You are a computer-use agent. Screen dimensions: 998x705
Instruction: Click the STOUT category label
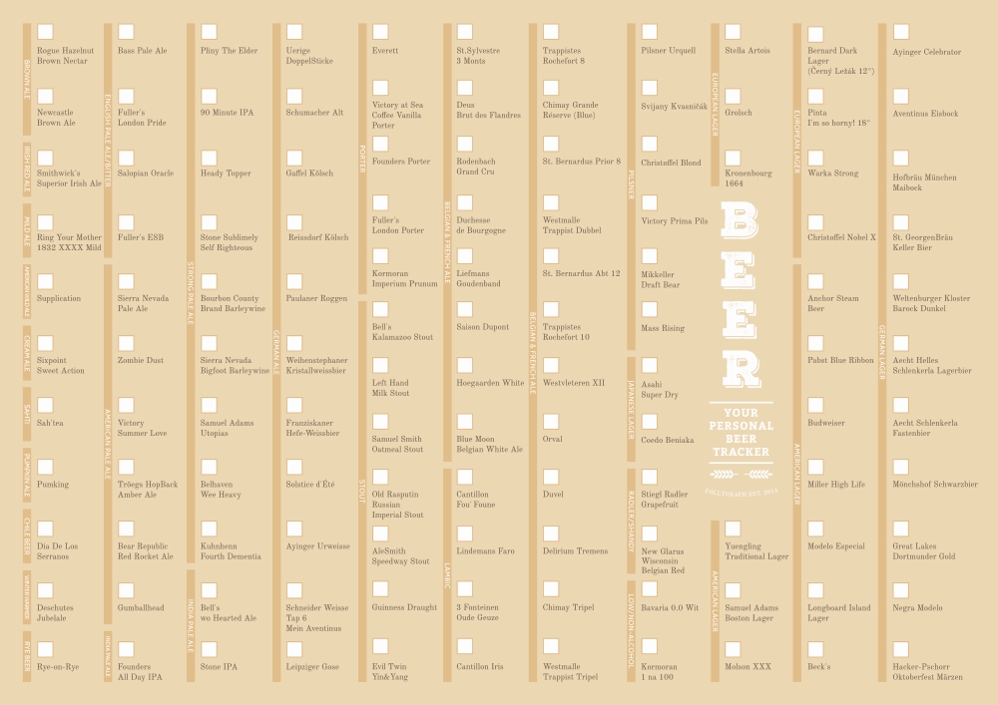[362, 491]
